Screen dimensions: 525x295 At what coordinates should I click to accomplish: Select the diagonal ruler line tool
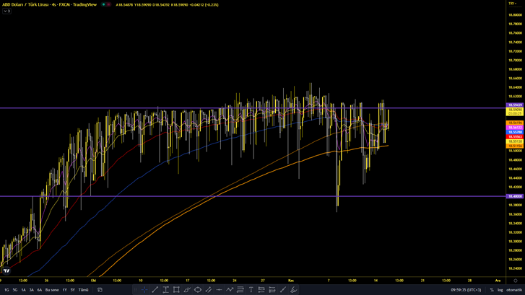point(283,290)
